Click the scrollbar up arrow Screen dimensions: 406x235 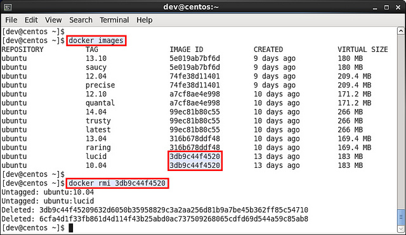400,31
